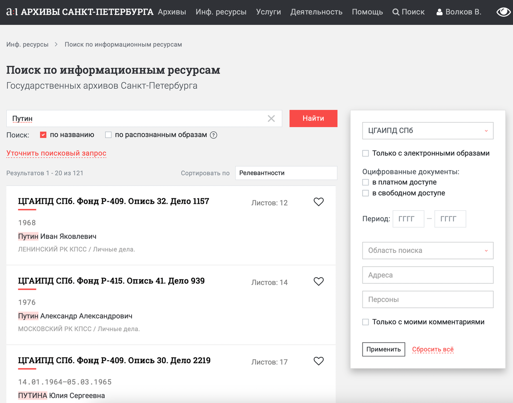
Task: Open Помощь menu
Action: [367, 12]
